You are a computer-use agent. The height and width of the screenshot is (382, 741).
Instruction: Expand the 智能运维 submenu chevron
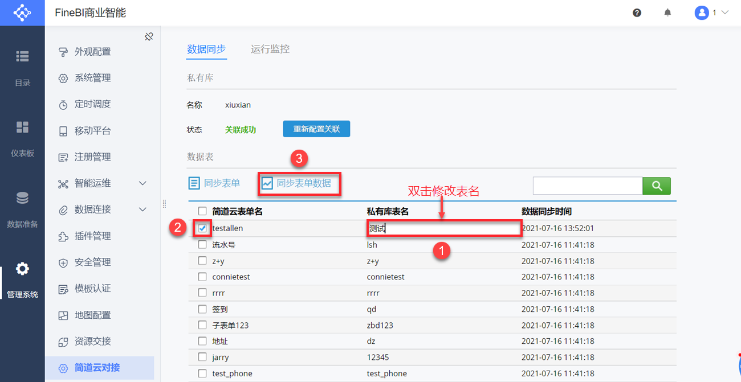click(142, 183)
